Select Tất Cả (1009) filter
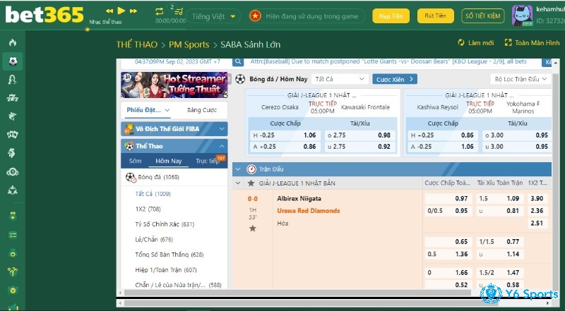Image resolution: width=565 pixels, height=311 pixels. (153, 194)
